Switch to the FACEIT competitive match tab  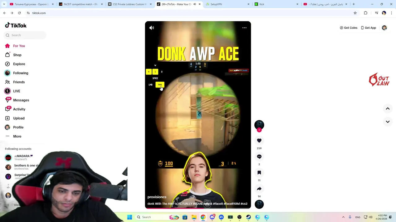coord(80,4)
